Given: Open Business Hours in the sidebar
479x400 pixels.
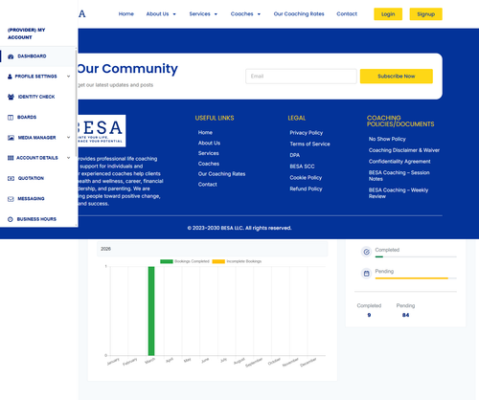Looking at the screenshot, I should coord(37,219).
